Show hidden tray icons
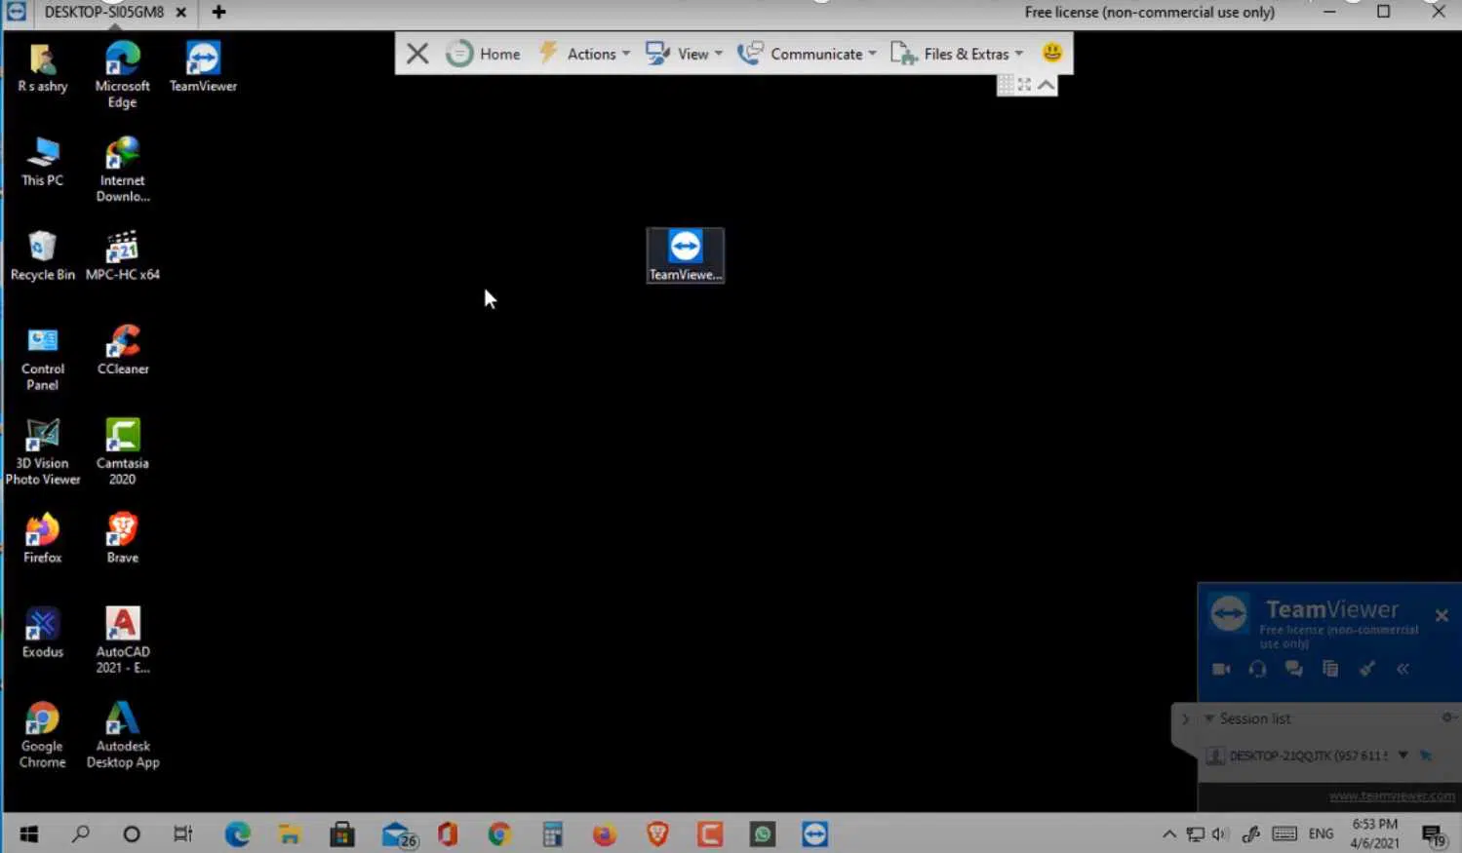Viewport: 1462px width, 853px height. pos(1168,834)
